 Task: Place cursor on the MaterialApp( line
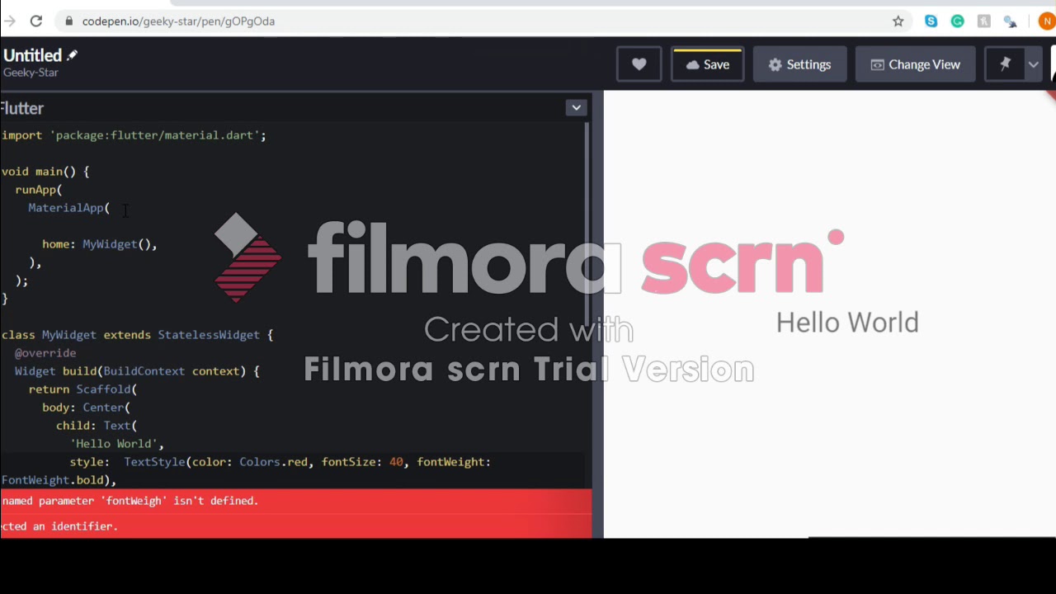69,208
